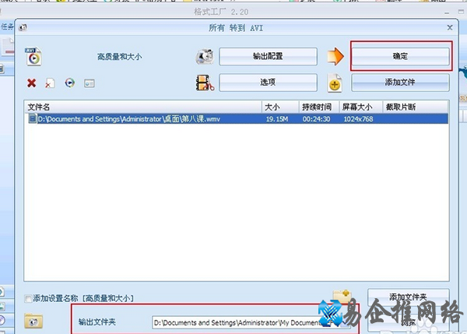Click the 添加文件夹 add folder button
Image resolution: width=467 pixels, height=334 pixels.
(409, 297)
